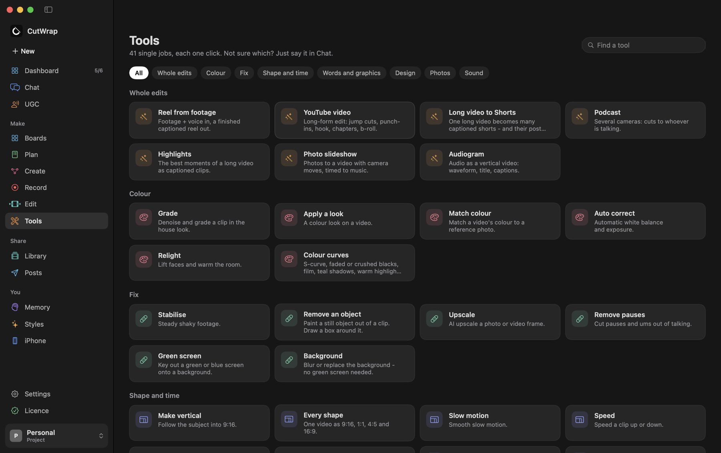The image size is (721, 453).
Task: Select Plan in the sidebar
Action: (x=56, y=155)
